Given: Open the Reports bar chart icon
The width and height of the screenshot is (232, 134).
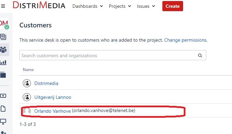Looking at the screenshot, I should coord(3,62).
